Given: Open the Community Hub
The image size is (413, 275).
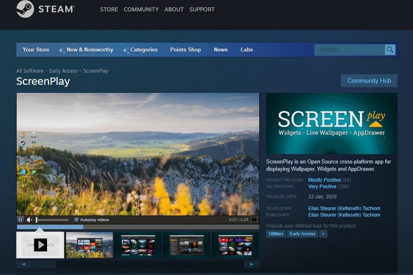Looking at the screenshot, I should tap(369, 81).
